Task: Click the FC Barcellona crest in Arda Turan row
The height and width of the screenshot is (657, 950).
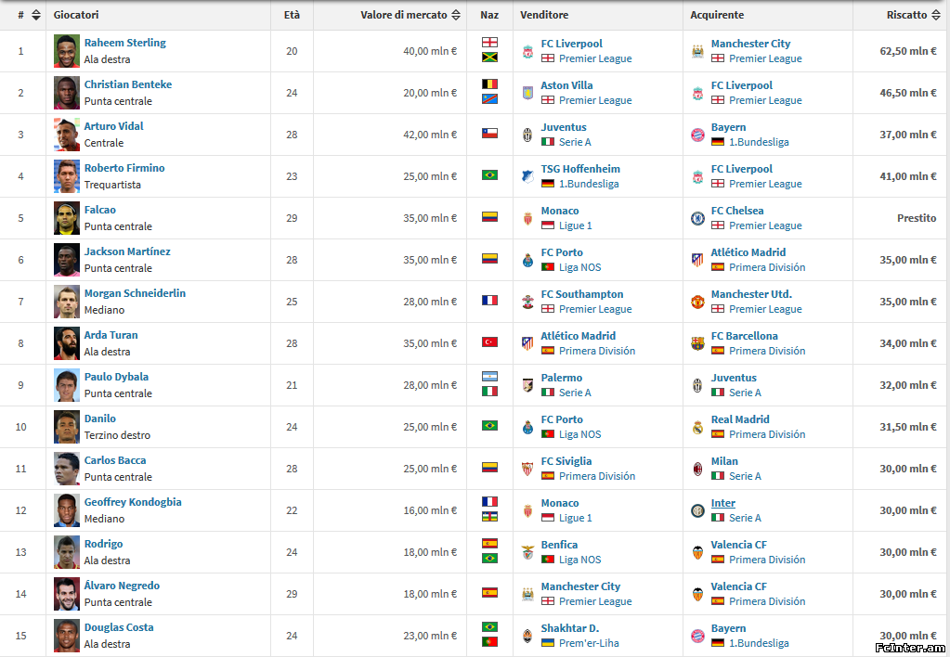Action: pos(698,343)
